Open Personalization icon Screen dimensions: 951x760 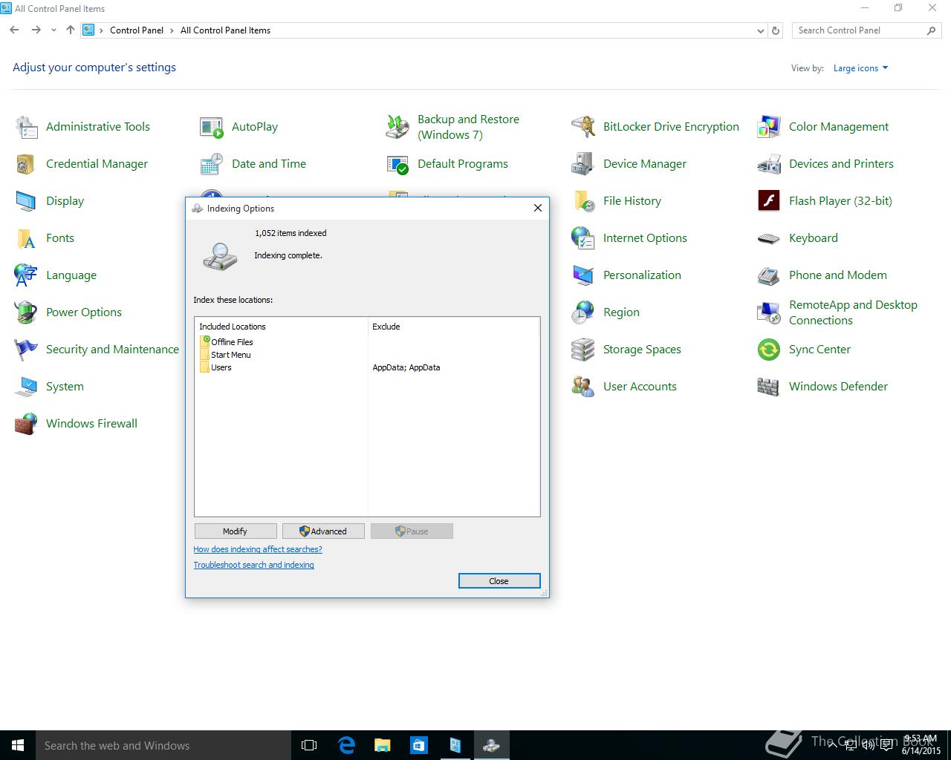click(583, 275)
